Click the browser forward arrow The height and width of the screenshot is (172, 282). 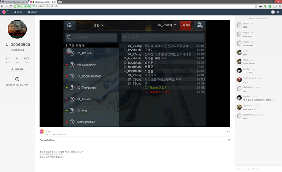[x=6, y=6]
